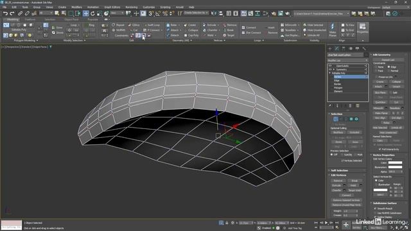This screenshot has width=411, height=231.
Task: Click Hide Unselected button in Edit Geometry
Action: [388, 133]
